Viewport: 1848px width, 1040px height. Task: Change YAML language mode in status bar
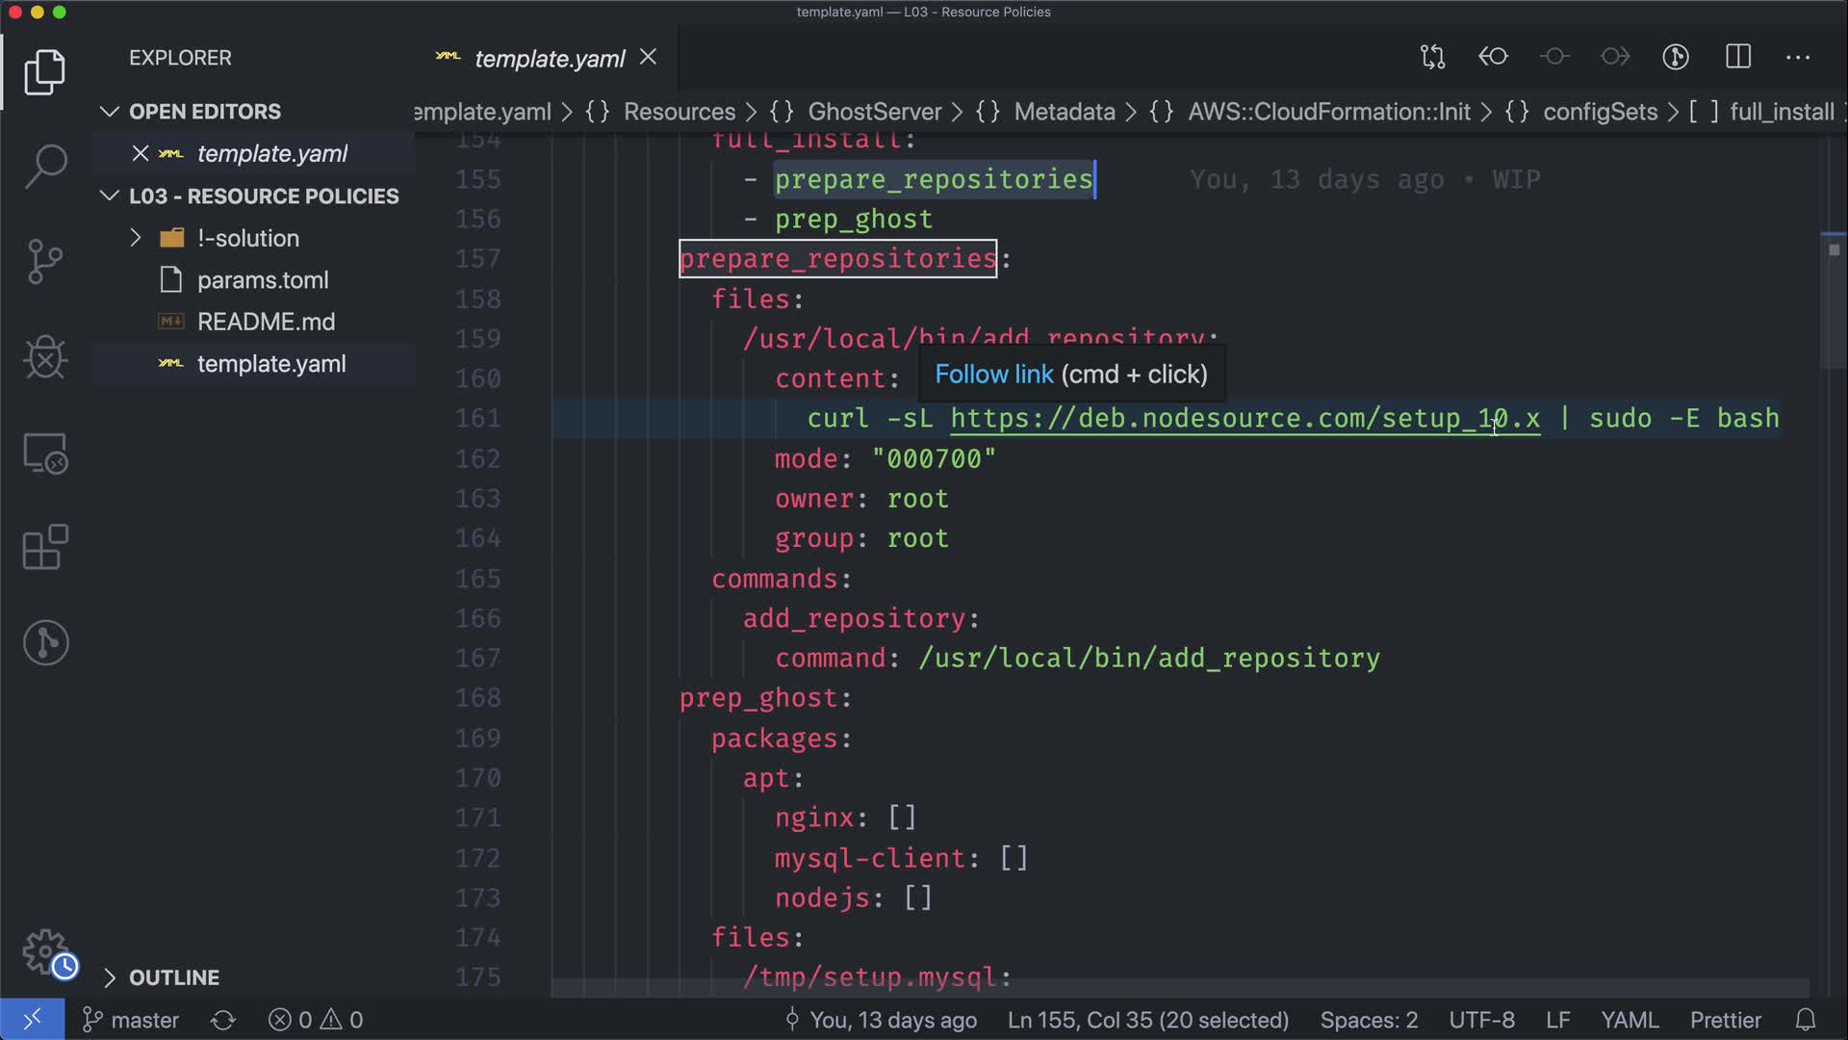pos(1629,1020)
